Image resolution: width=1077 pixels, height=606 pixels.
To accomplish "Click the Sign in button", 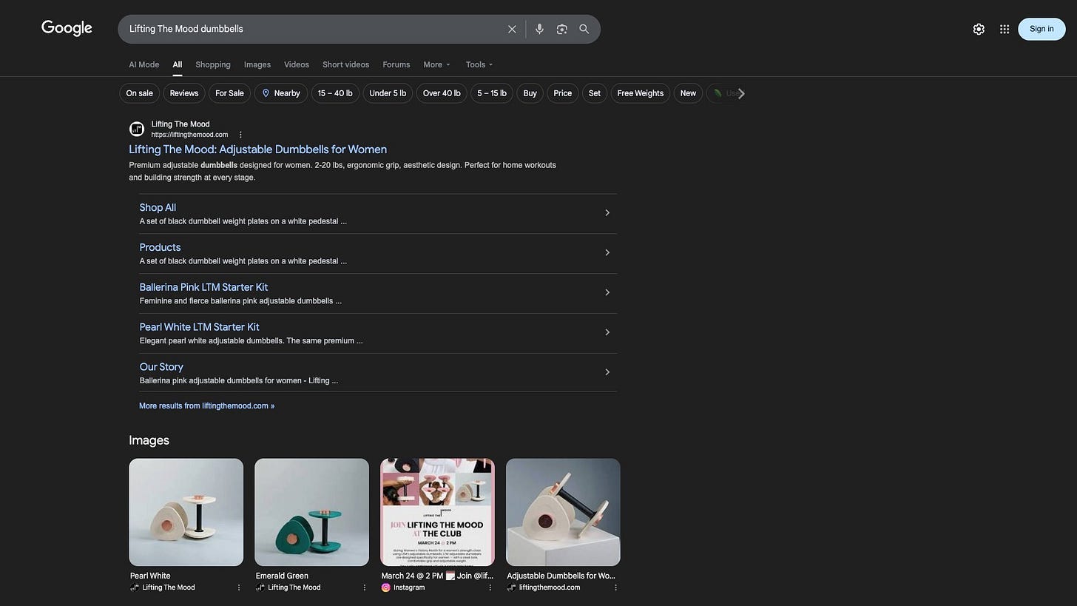I will point(1041,29).
